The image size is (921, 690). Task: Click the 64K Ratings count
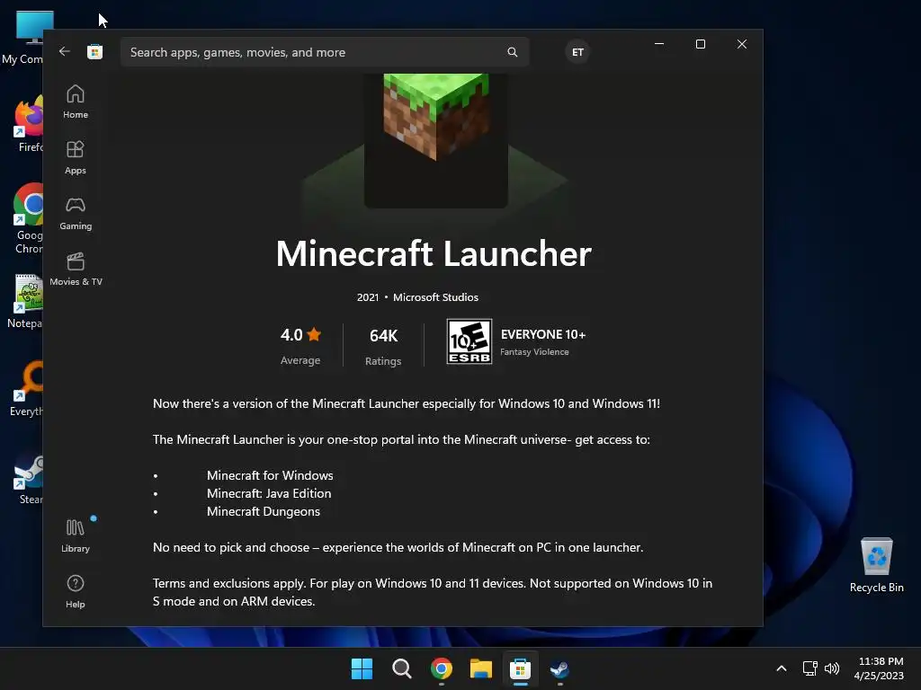383,346
